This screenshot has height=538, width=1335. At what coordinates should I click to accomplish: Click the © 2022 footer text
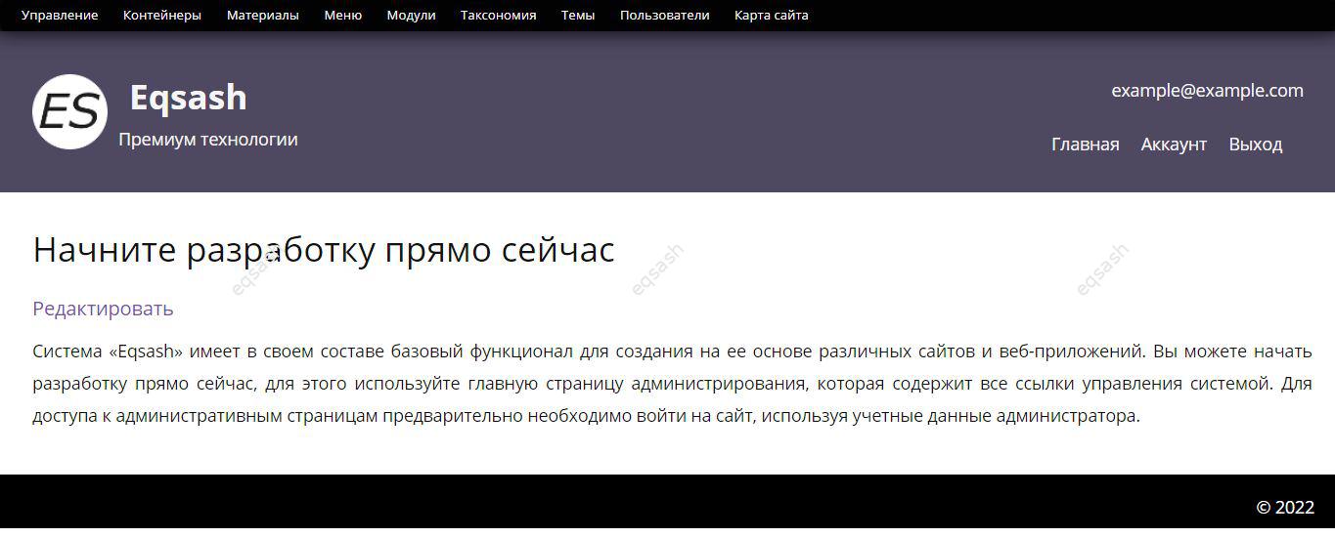(x=1285, y=508)
